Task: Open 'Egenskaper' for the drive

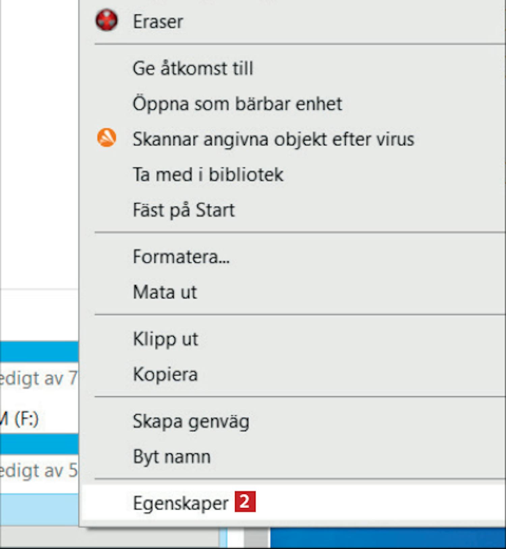Action: [181, 503]
